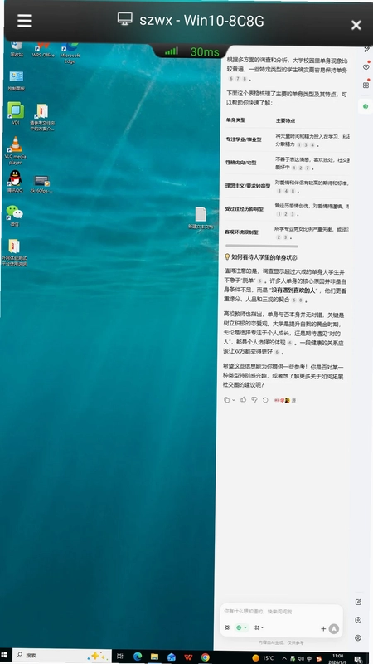This screenshot has width=373, height=664.
Task: Open the notification center icon
Action: coord(357,659)
